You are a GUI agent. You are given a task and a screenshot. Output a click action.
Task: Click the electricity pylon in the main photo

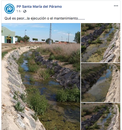pos(50,33)
